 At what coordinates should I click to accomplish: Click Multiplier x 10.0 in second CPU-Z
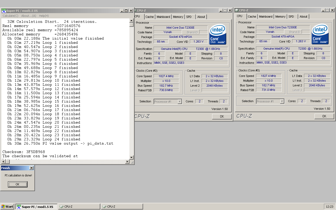click(268, 81)
